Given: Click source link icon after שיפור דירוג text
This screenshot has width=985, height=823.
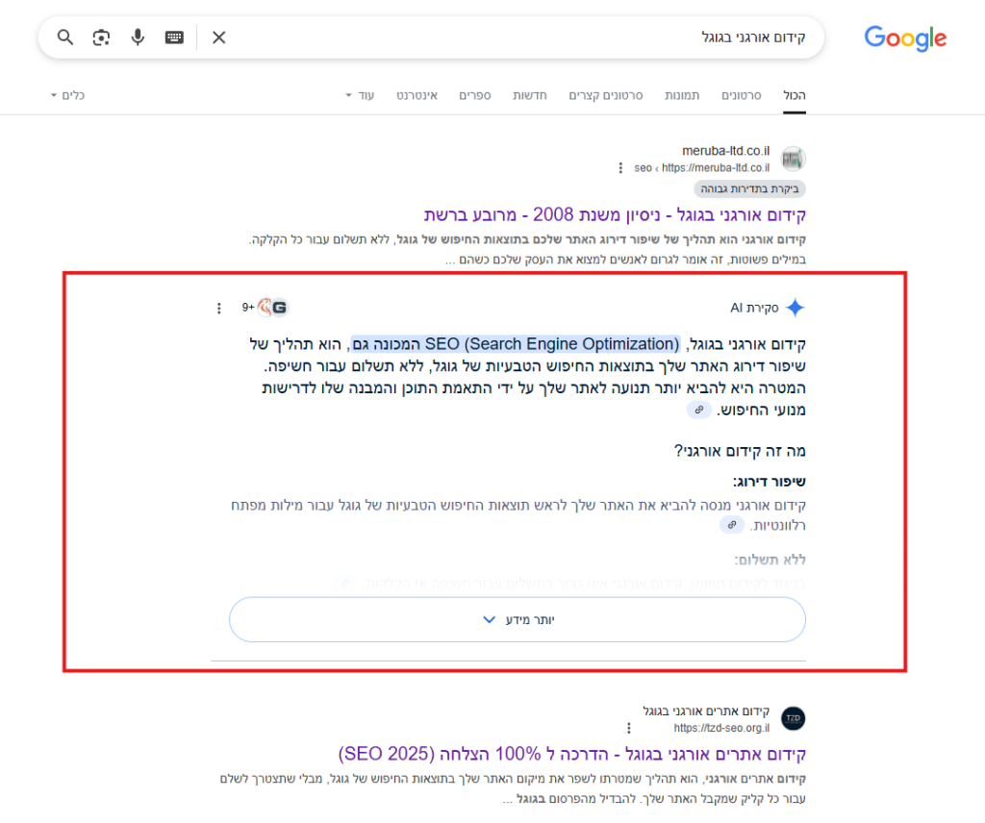Looking at the screenshot, I should pyautogui.click(x=732, y=525).
